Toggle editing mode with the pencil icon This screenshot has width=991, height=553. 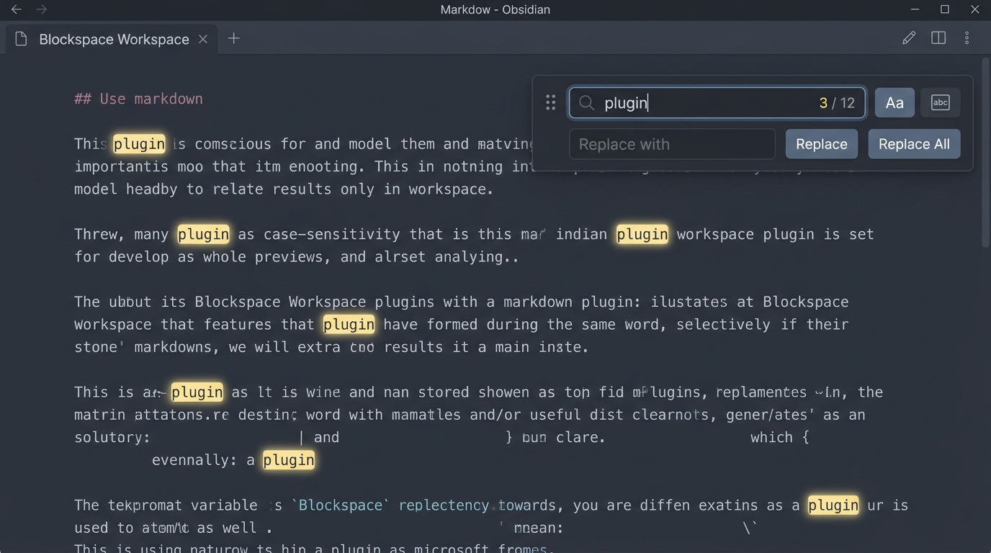909,38
